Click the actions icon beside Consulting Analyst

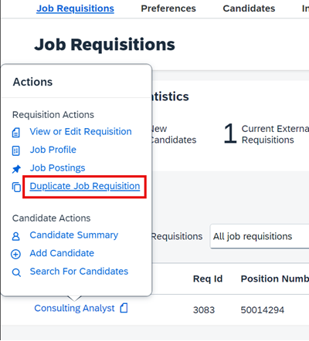pyautogui.click(x=124, y=308)
